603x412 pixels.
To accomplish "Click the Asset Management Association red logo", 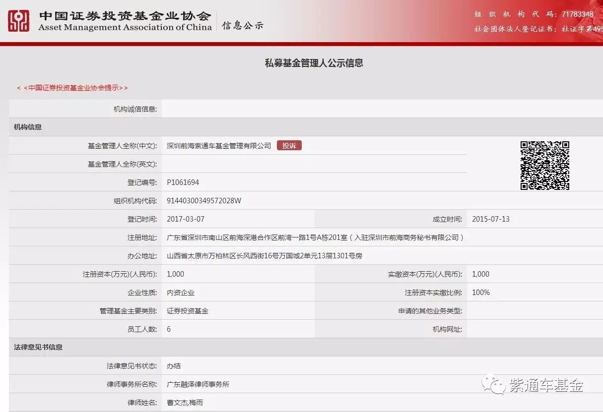I will pyautogui.click(x=18, y=21).
